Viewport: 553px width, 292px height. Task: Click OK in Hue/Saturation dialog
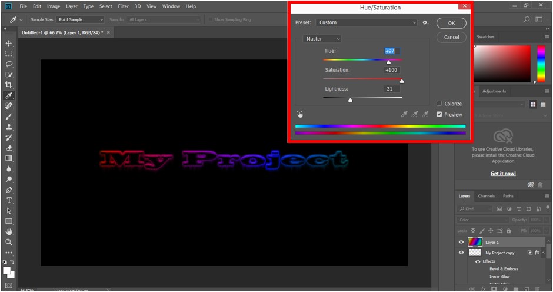451,23
